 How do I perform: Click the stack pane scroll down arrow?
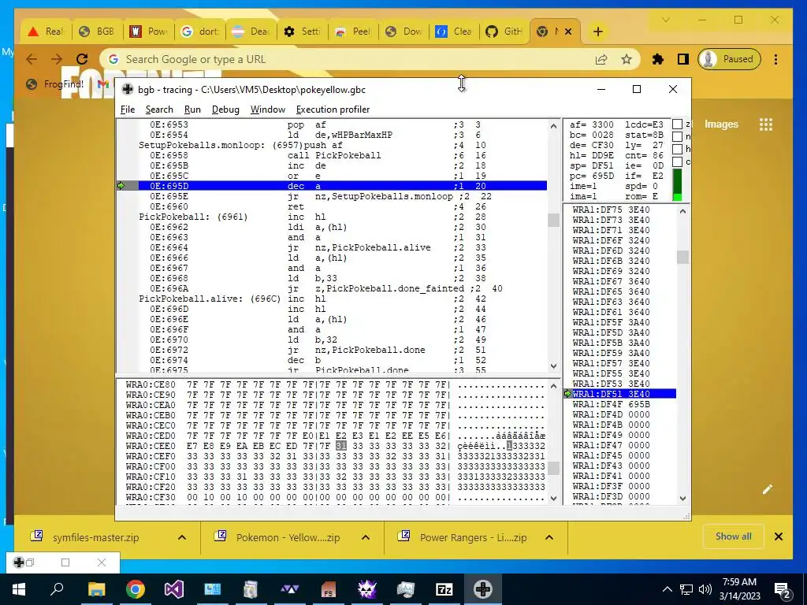point(682,498)
